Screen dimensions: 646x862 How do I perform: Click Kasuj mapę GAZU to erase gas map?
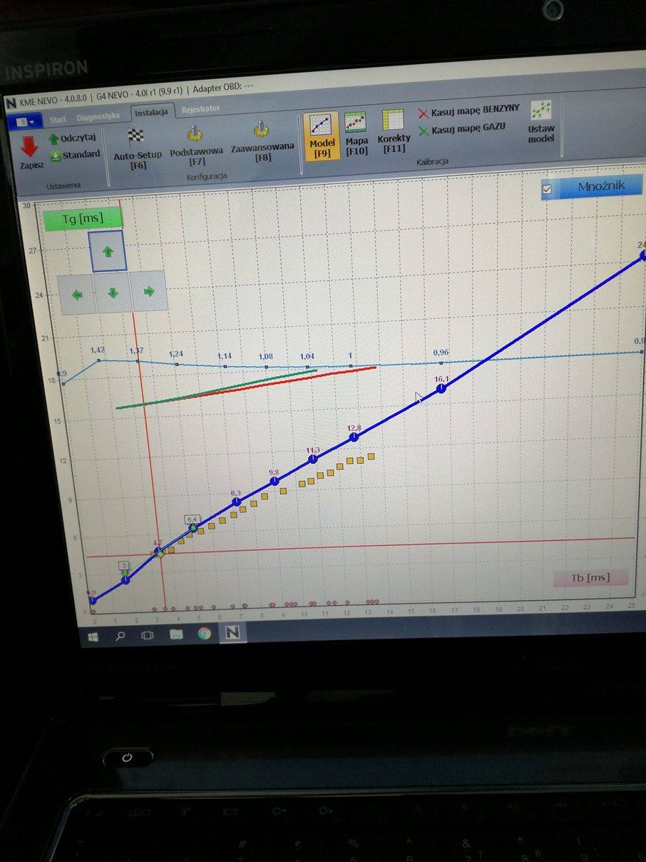(x=461, y=131)
